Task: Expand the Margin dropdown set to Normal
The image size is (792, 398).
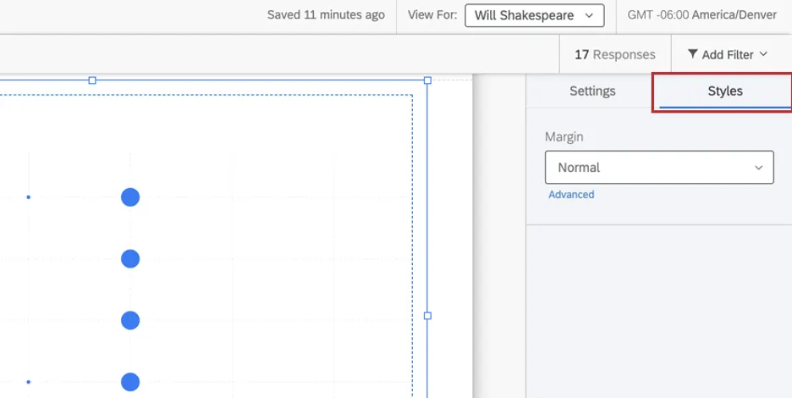Action: pos(659,168)
